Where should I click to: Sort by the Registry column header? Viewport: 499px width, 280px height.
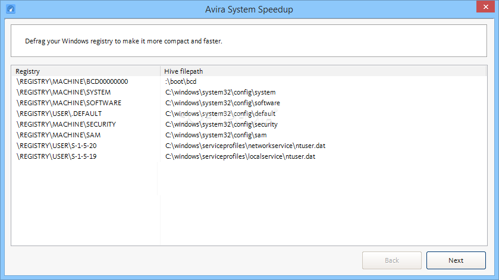click(86, 71)
